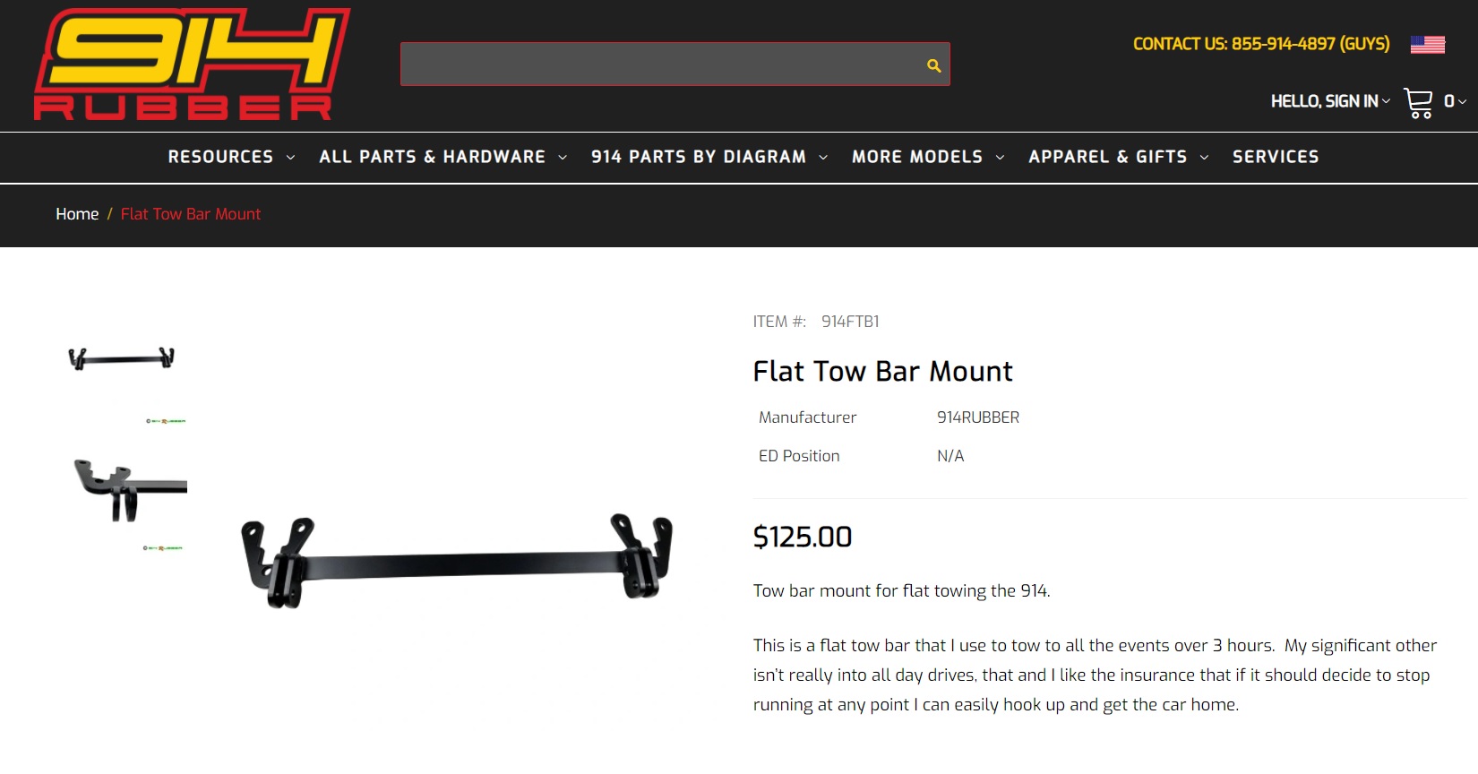Click the Home breadcrumb link
Screen dimensions: 1478x774
[x=77, y=214]
